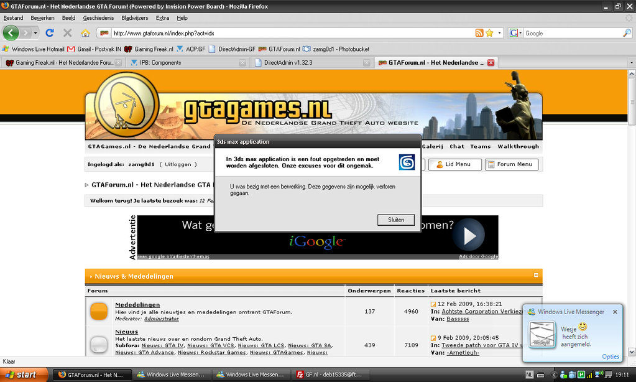Open the Chat navigation link
The width and height of the screenshot is (636, 382).
[457, 147]
